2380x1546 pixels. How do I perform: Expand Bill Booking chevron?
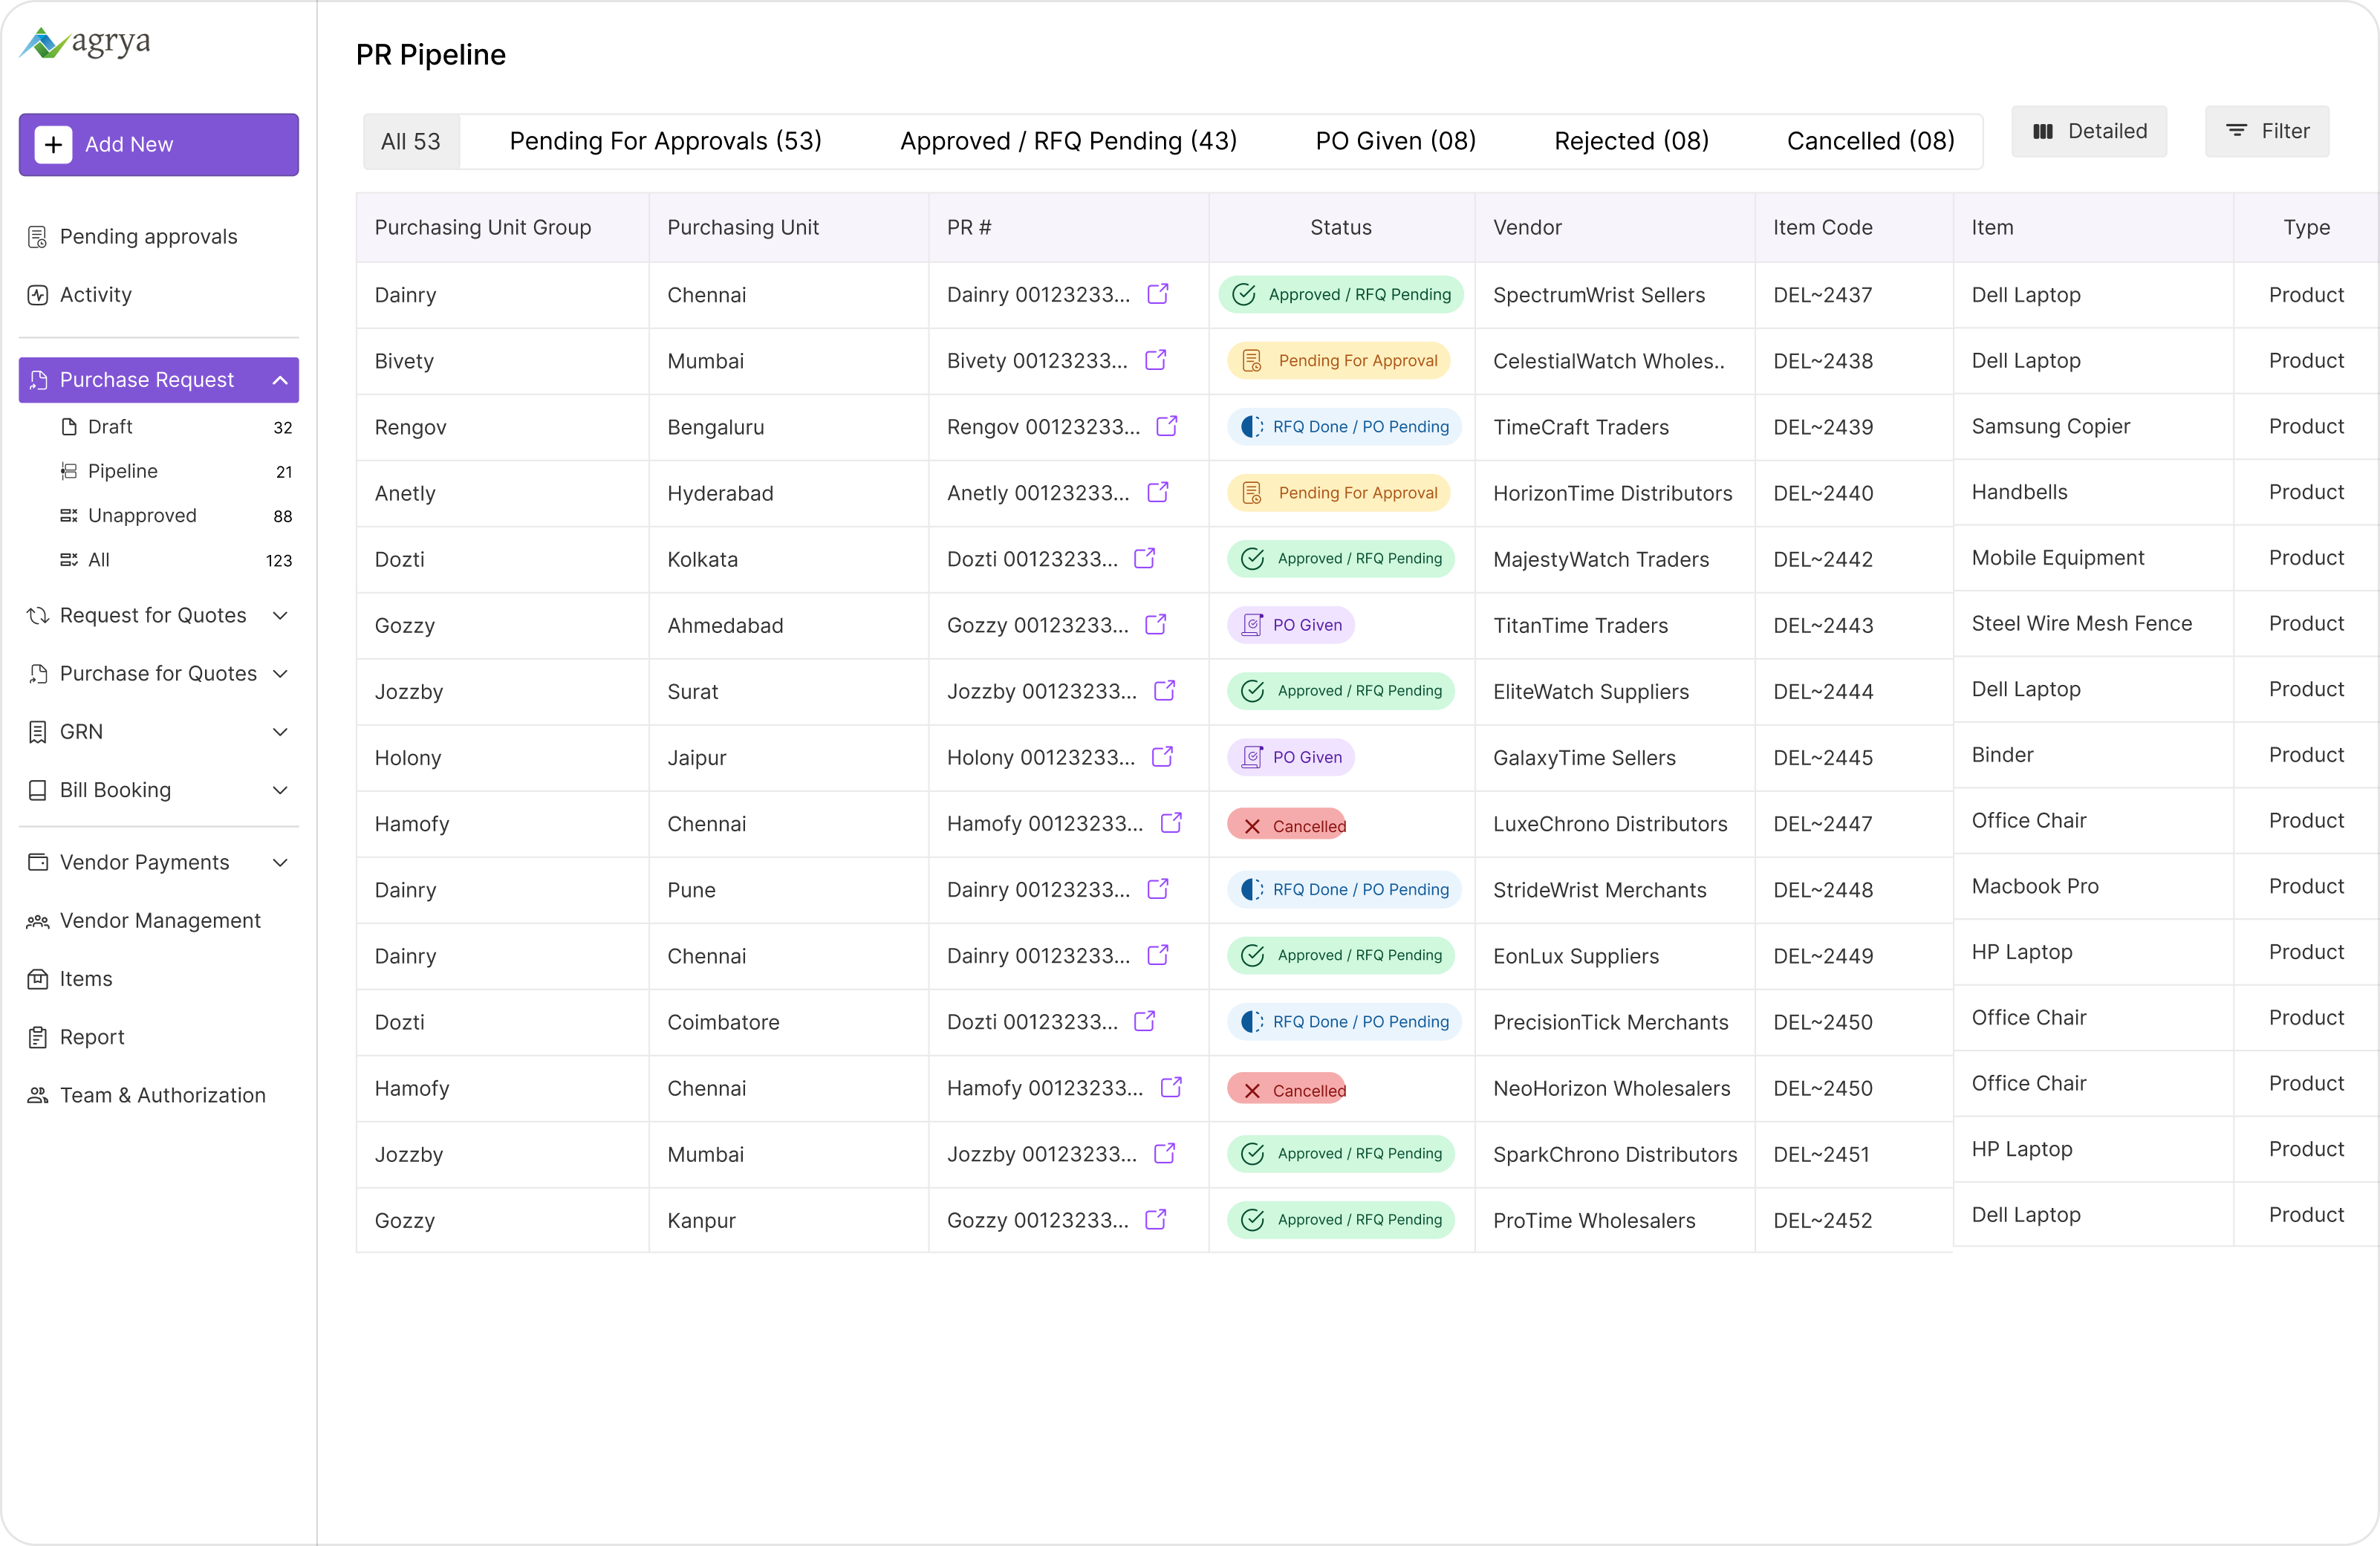click(x=280, y=790)
